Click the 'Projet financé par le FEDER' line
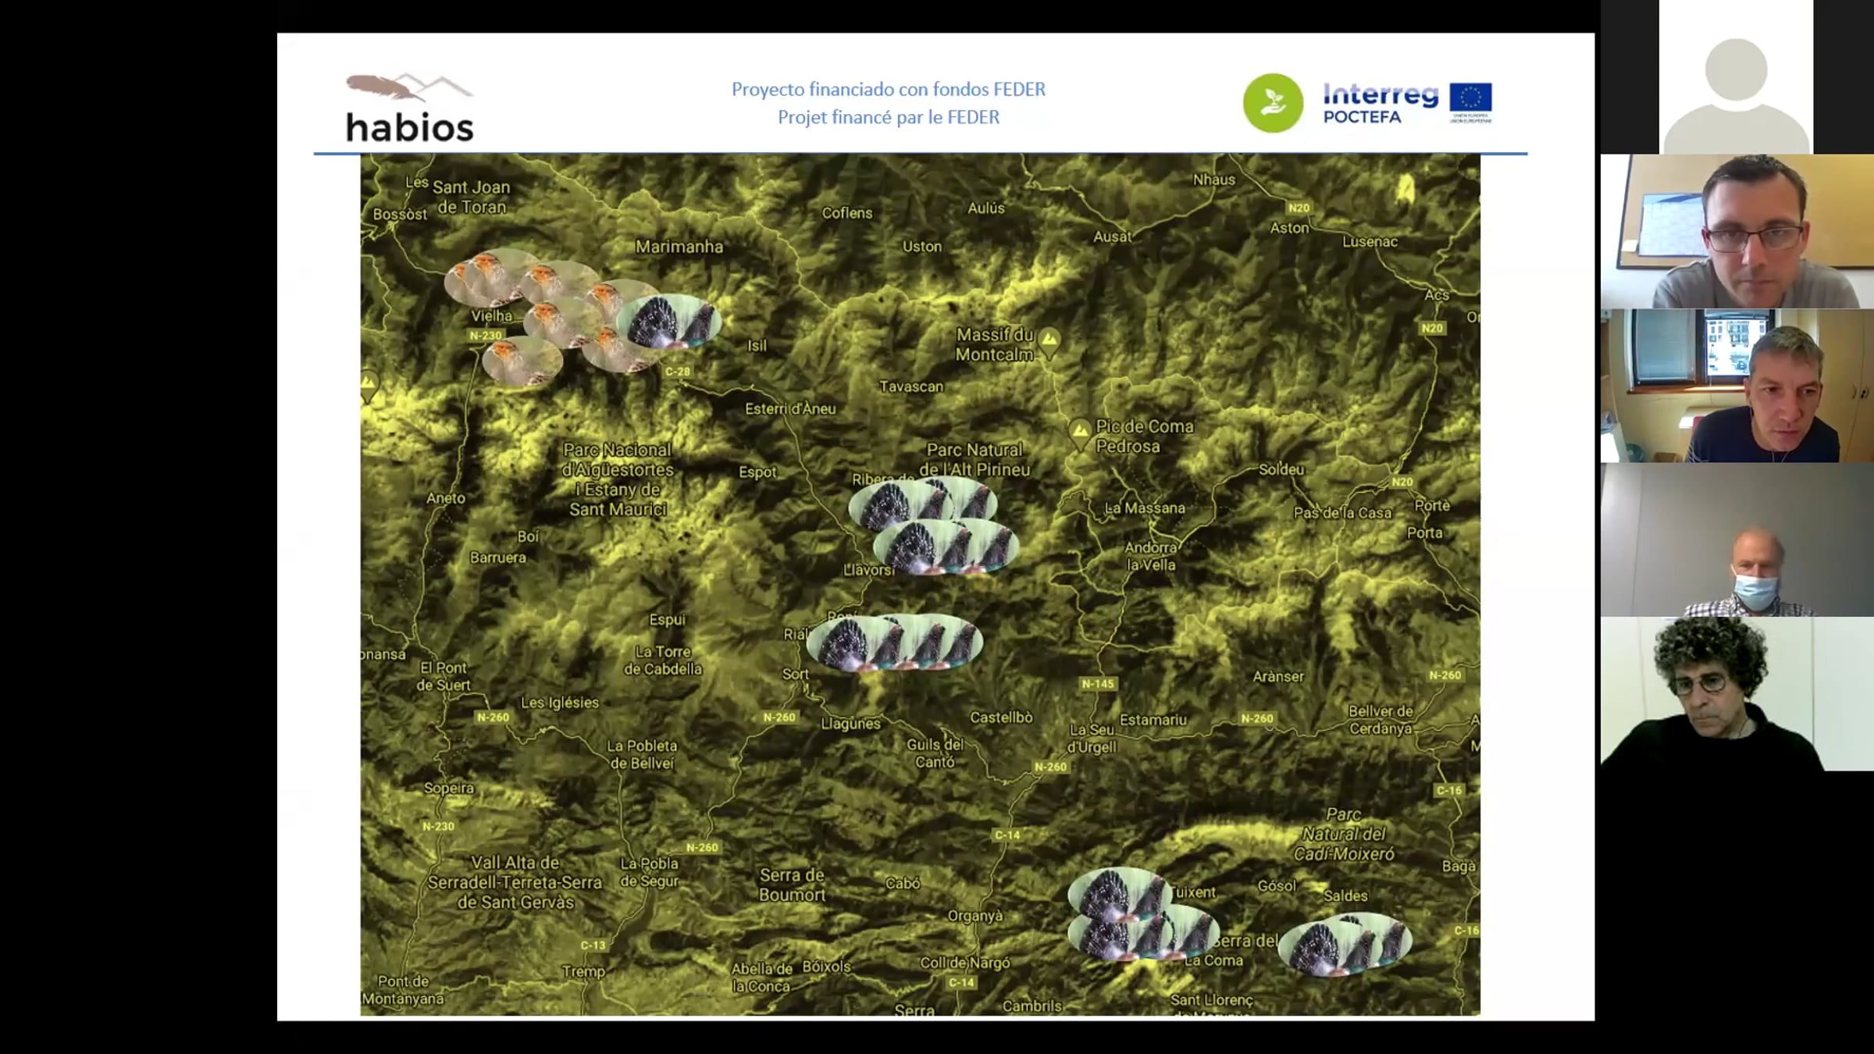Image resolution: width=1874 pixels, height=1054 pixels. (889, 117)
